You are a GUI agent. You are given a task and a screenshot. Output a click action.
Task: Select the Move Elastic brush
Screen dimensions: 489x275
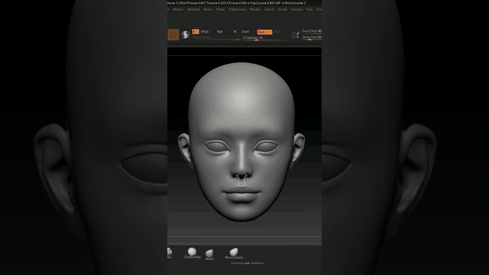pos(234,253)
